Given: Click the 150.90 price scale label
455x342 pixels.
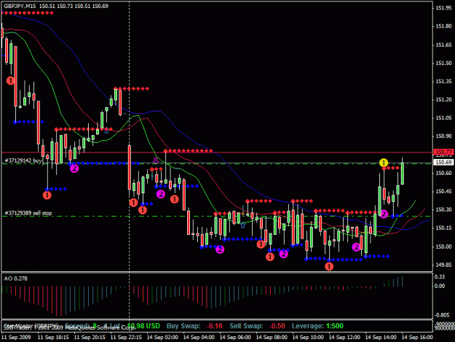Looking at the screenshot, I should point(443,136).
